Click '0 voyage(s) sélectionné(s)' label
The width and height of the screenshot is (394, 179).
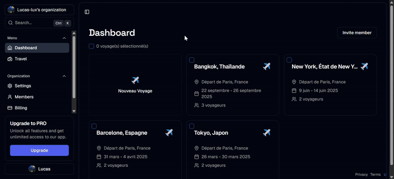(x=122, y=46)
